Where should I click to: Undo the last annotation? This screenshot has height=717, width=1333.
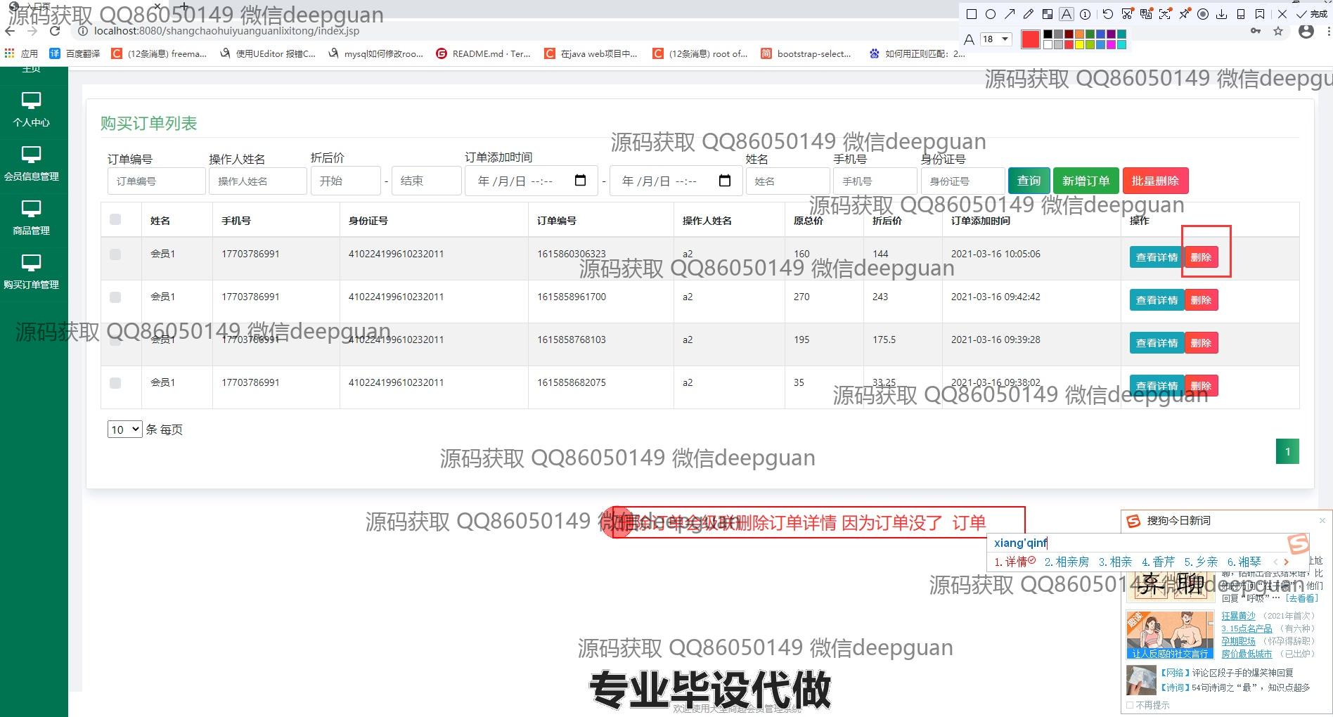click(x=1108, y=14)
